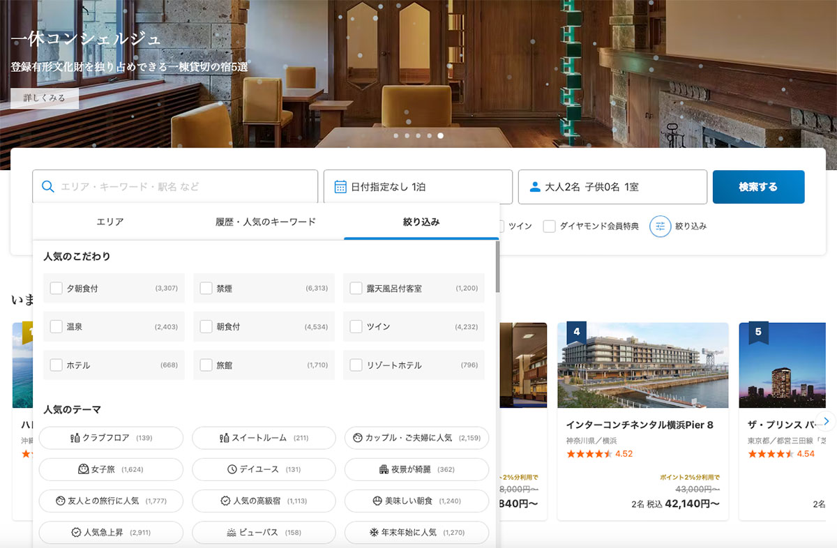Choose the デイユース theme chip
Image resolution: width=837 pixels, height=548 pixels.
pyautogui.click(x=264, y=469)
